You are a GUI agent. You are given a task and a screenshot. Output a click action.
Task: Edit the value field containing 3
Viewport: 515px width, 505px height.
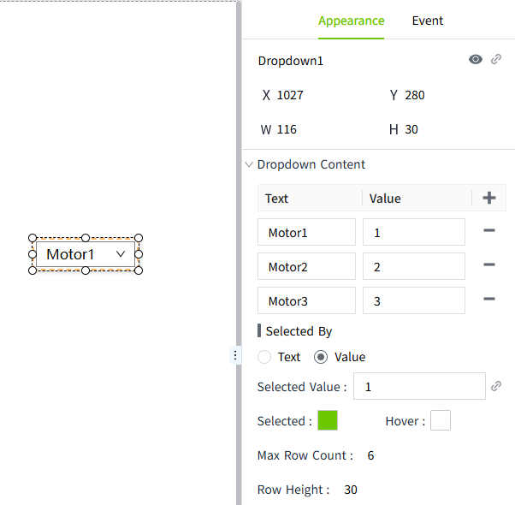(413, 300)
